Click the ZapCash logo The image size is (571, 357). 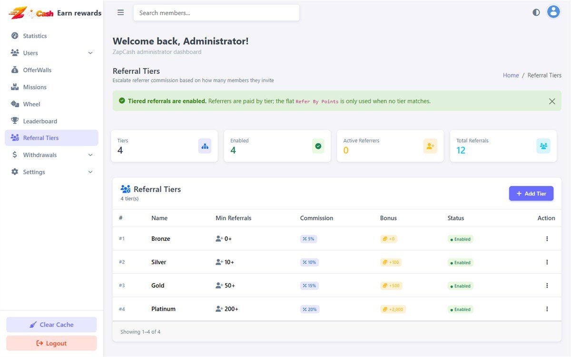coord(31,13)
